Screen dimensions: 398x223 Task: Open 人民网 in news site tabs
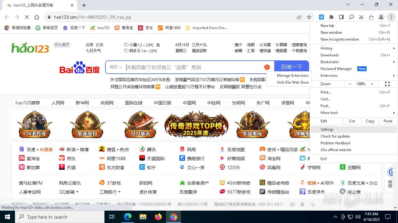point(58,103)
